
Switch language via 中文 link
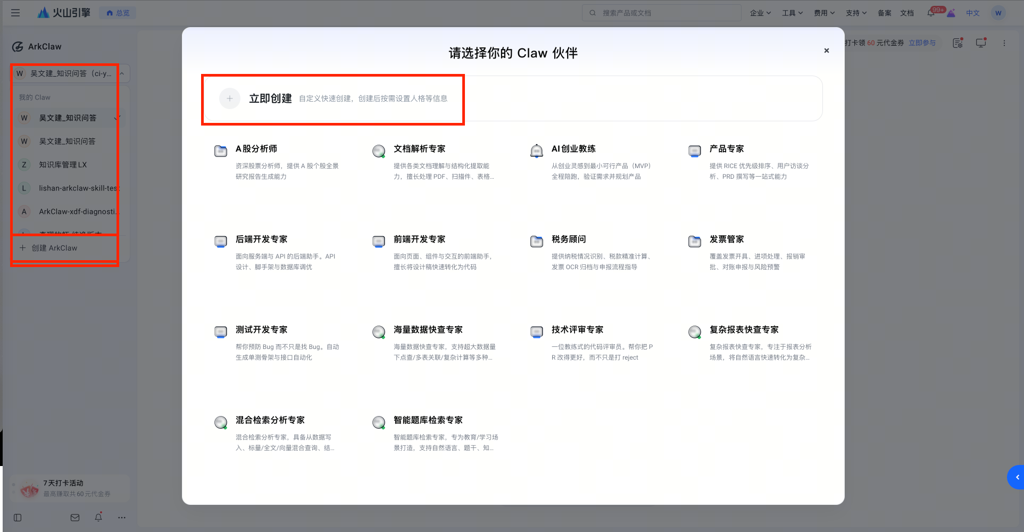point(973,13)
